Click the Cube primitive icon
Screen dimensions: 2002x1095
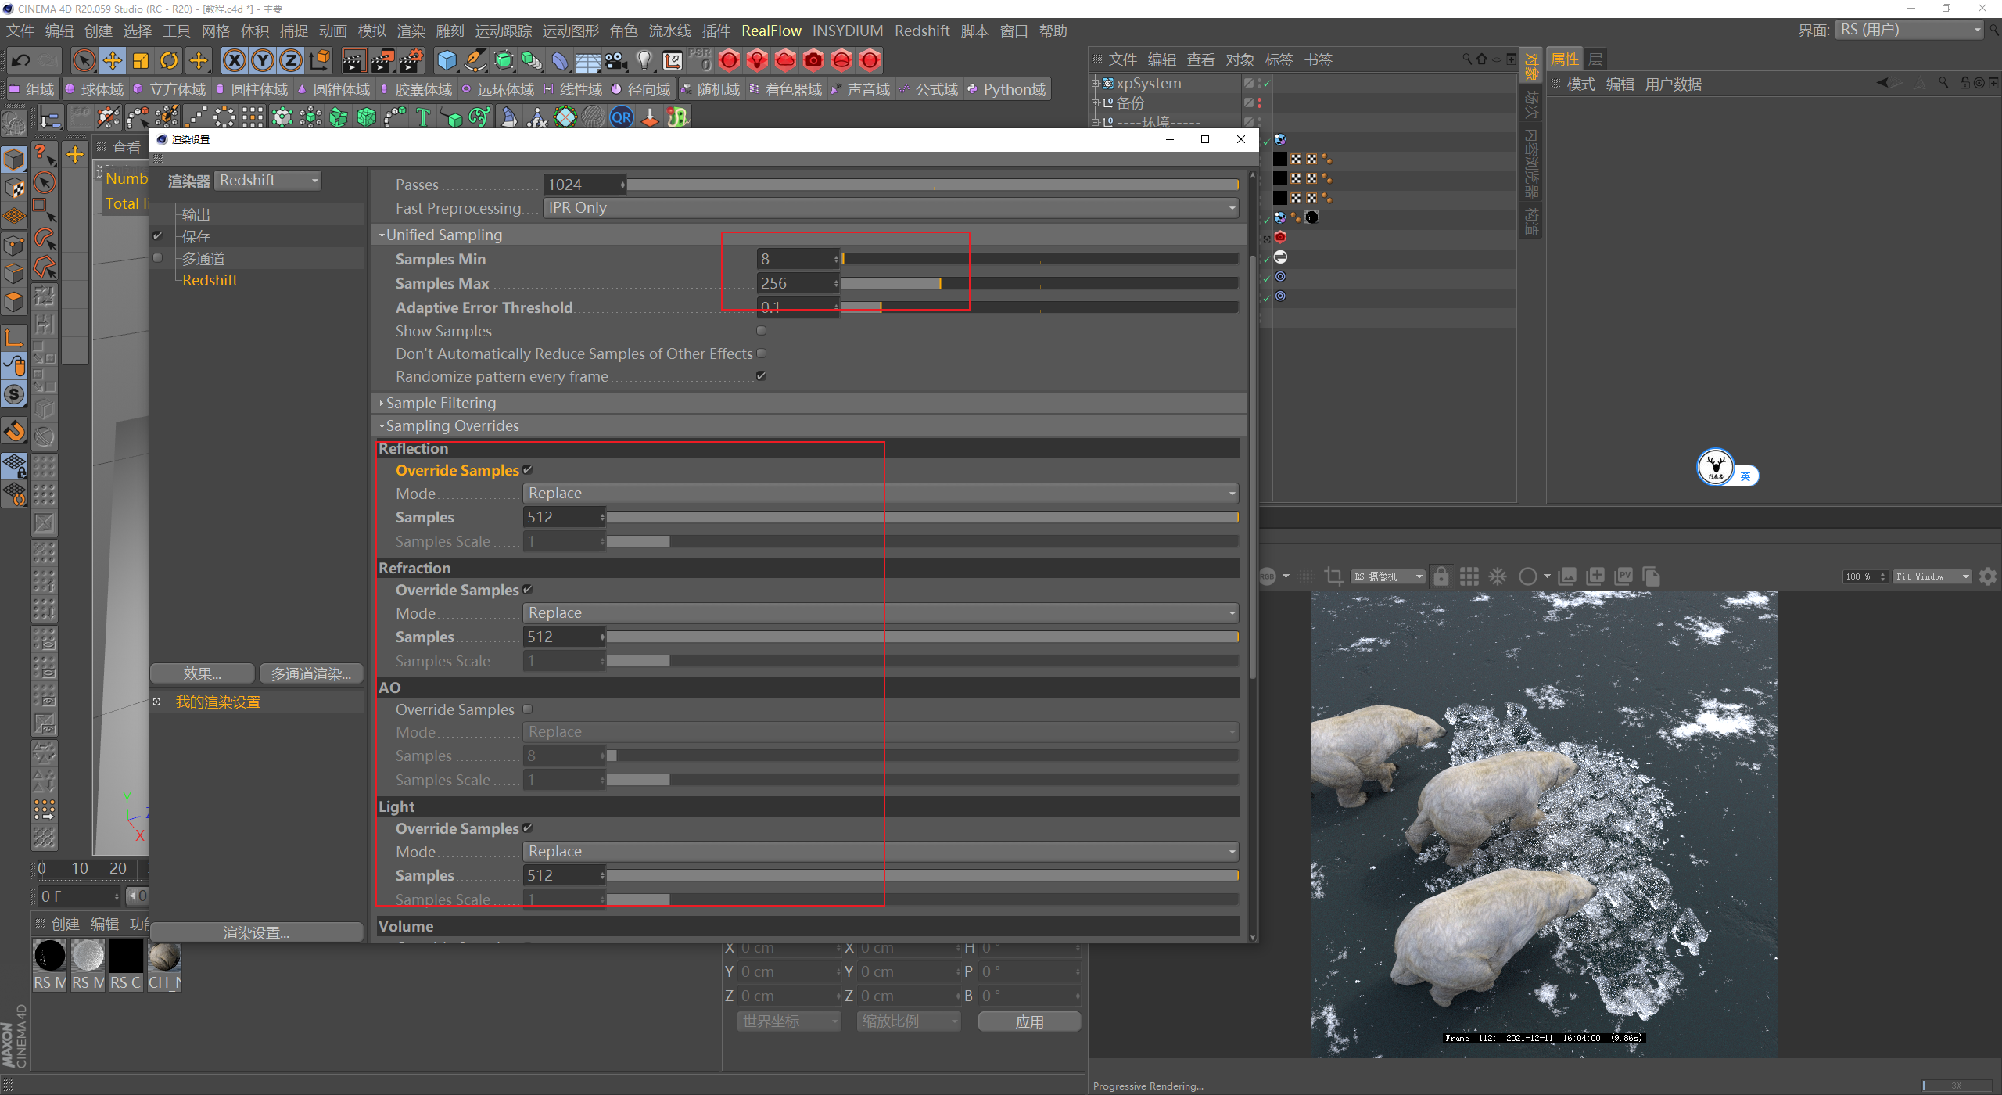447,60
